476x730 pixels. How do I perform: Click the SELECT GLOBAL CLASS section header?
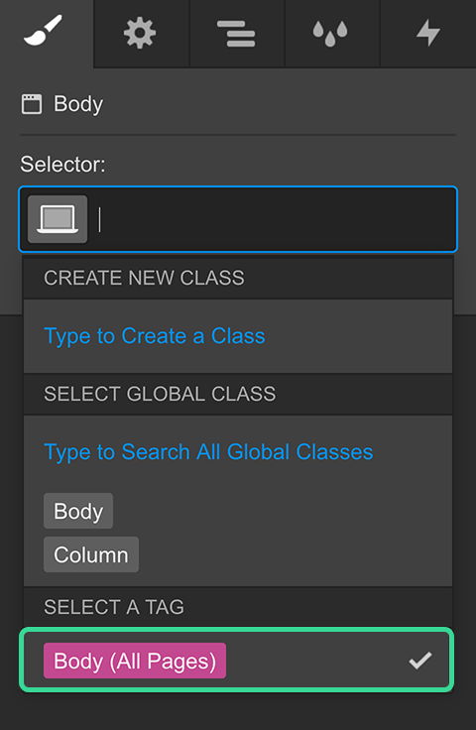point(238,394)
